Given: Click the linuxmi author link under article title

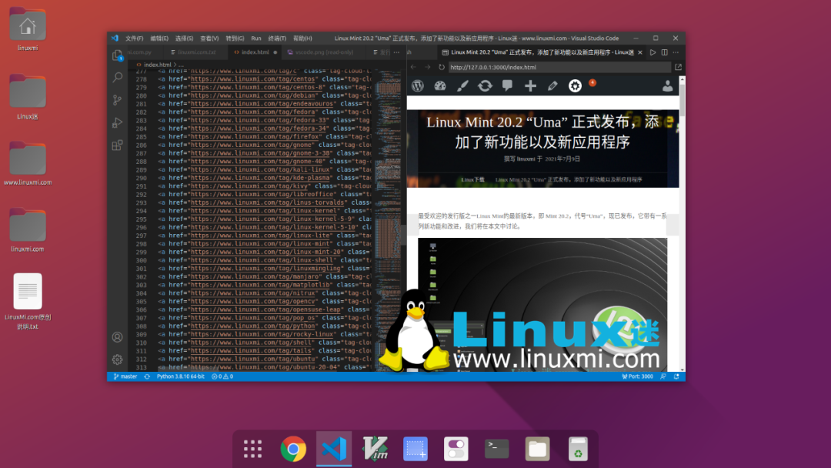Looking at the screenshot, I should 526,159.
